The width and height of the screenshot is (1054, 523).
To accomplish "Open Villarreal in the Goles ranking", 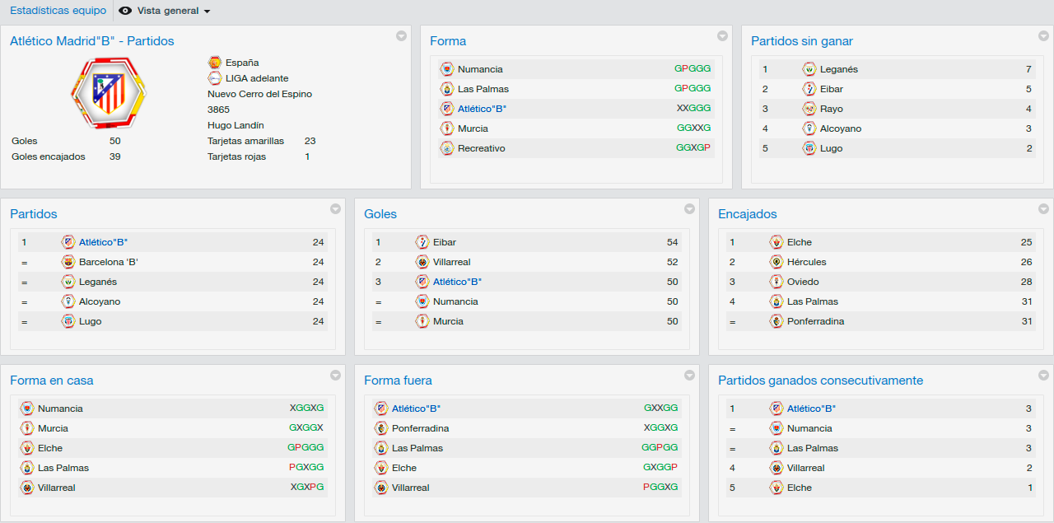I will [x=452, y=262].
